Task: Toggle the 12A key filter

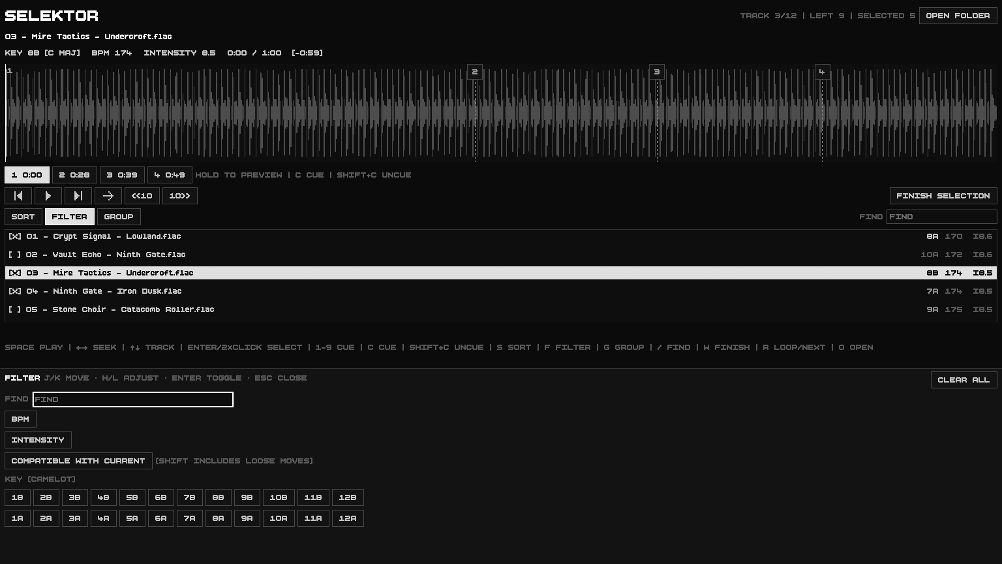Action: 348,518
